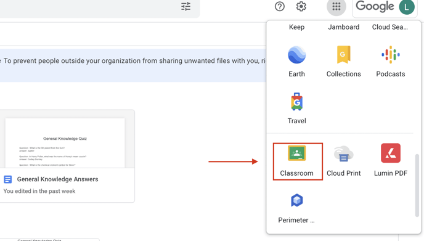Open Collections app

point(343,62)
